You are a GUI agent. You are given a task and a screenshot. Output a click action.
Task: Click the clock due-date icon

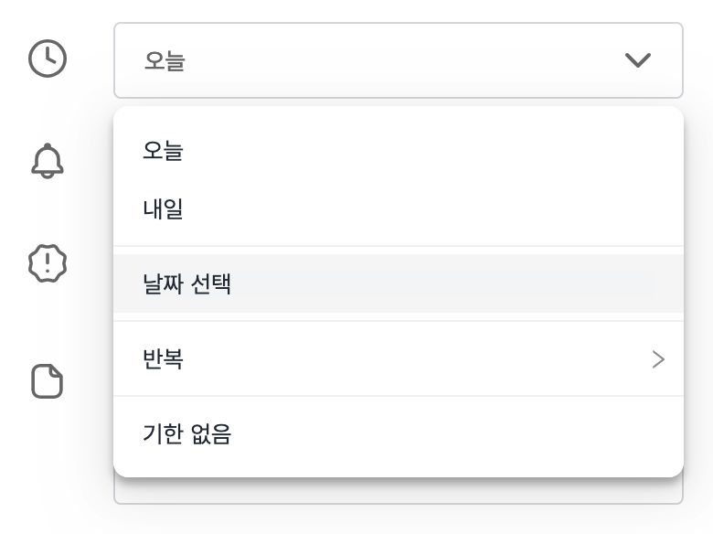tap(48, 59)
